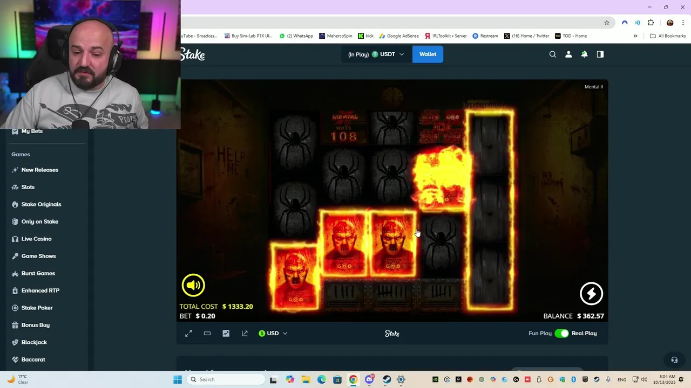Open the USDT currency dropdown
This screenshot has height=388, width=691.
click(x=376, y=54)
